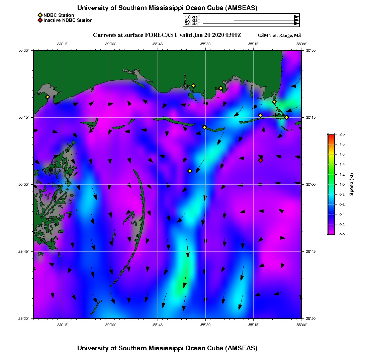Click the northernmost yellow station marker
368x352 pixels.
pyautogui.click(x=193, y=86)
